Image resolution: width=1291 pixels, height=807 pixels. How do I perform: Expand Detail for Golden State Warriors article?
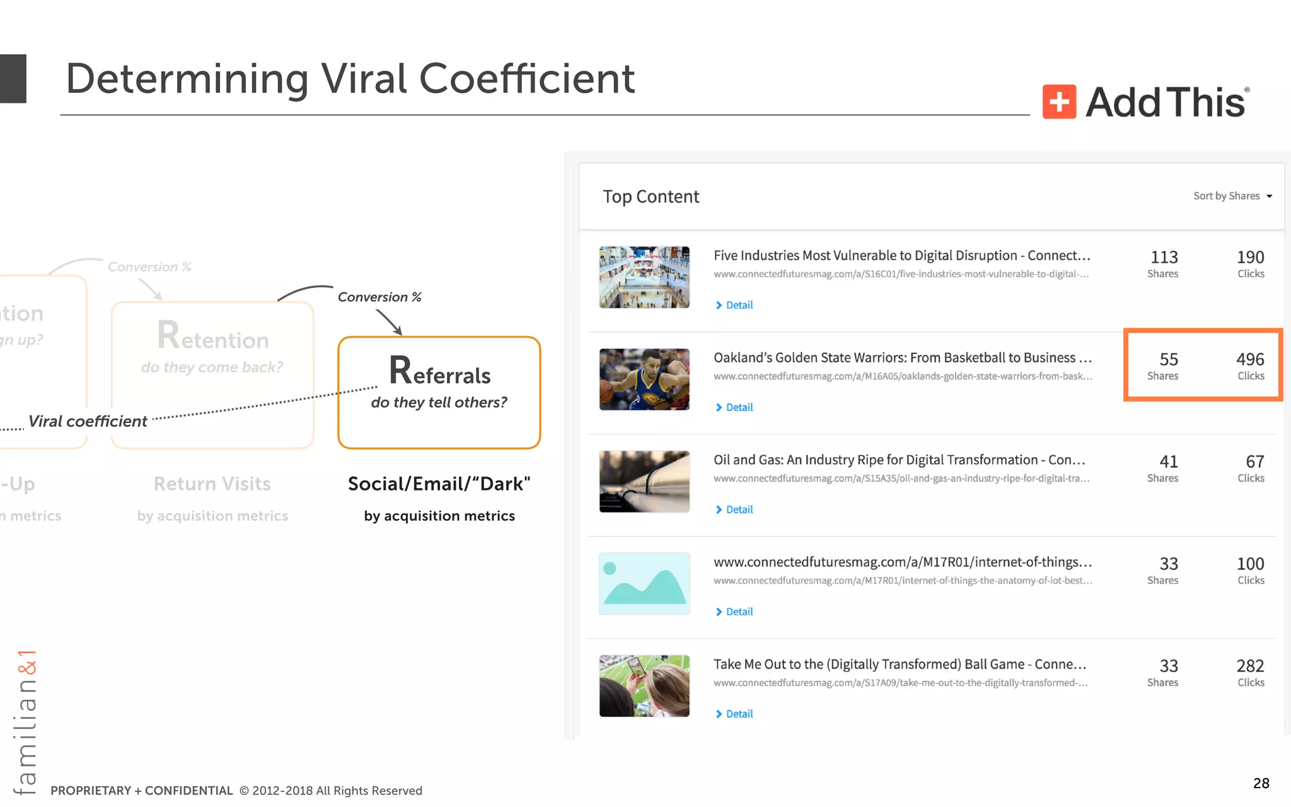(734, 407)
